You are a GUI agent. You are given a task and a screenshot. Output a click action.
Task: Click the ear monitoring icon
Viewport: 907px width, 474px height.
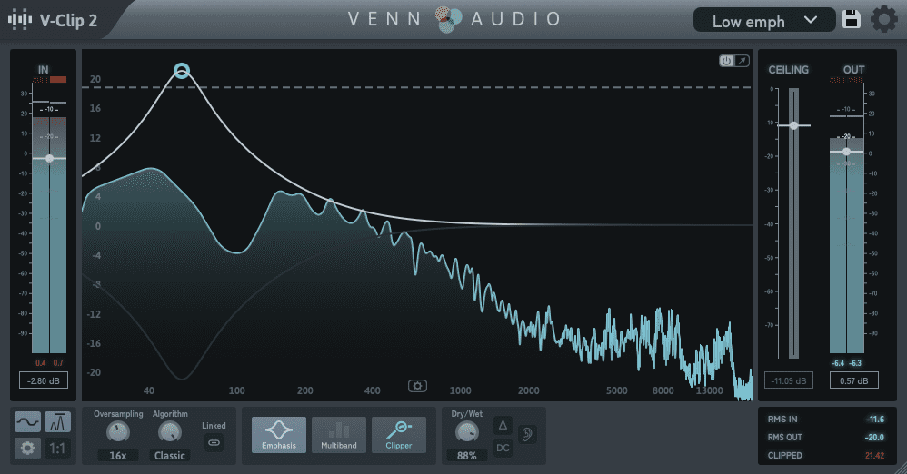(528, 435)
